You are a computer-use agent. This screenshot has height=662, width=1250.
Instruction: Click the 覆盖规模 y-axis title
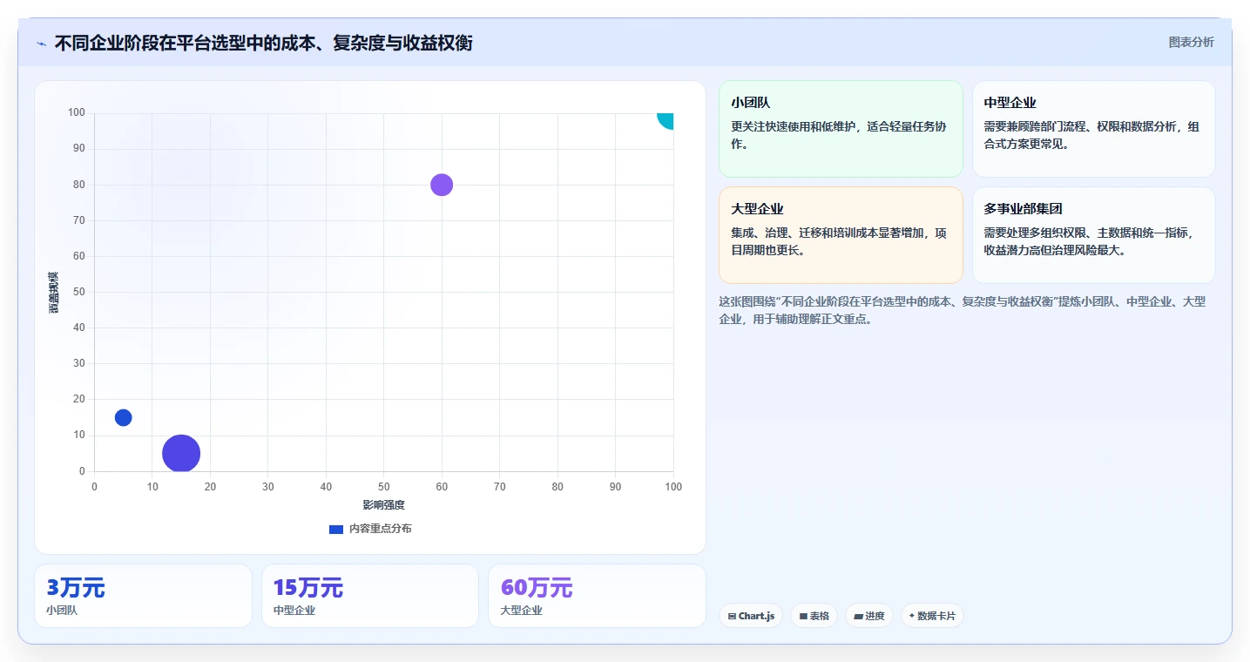pos(54,293)
